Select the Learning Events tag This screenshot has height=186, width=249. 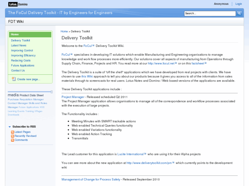tap(16, 111)
